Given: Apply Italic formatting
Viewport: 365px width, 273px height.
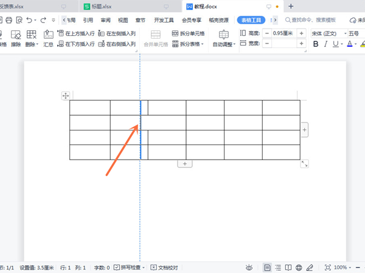Looking at the screenshot, I should click(x=326, y=44).
